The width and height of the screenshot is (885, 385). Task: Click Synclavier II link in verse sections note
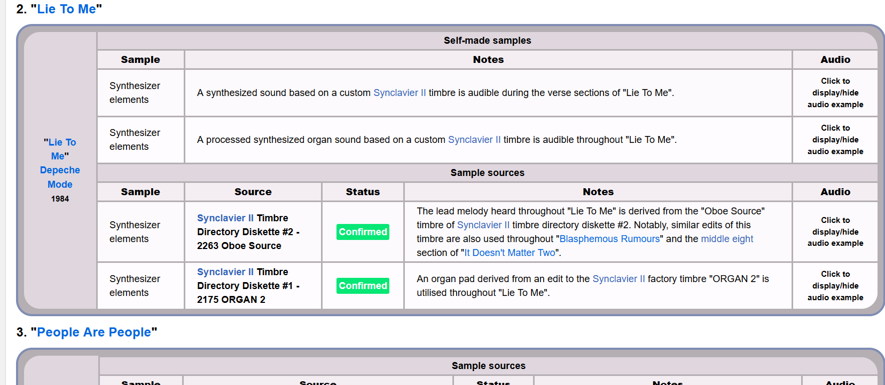400,93
